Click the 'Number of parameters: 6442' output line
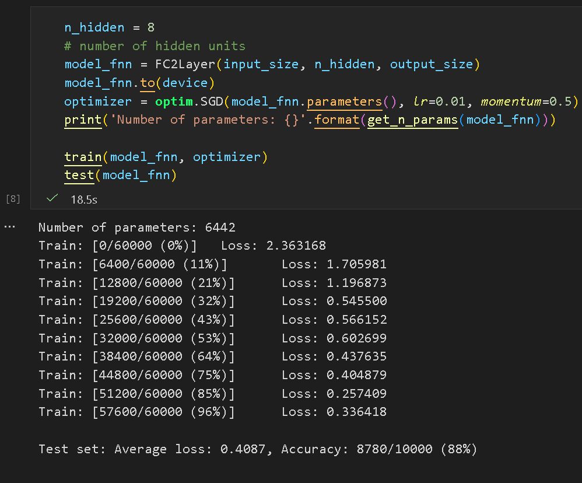Image resolution: width=582 pixels, height=483 pixels. 137,228
